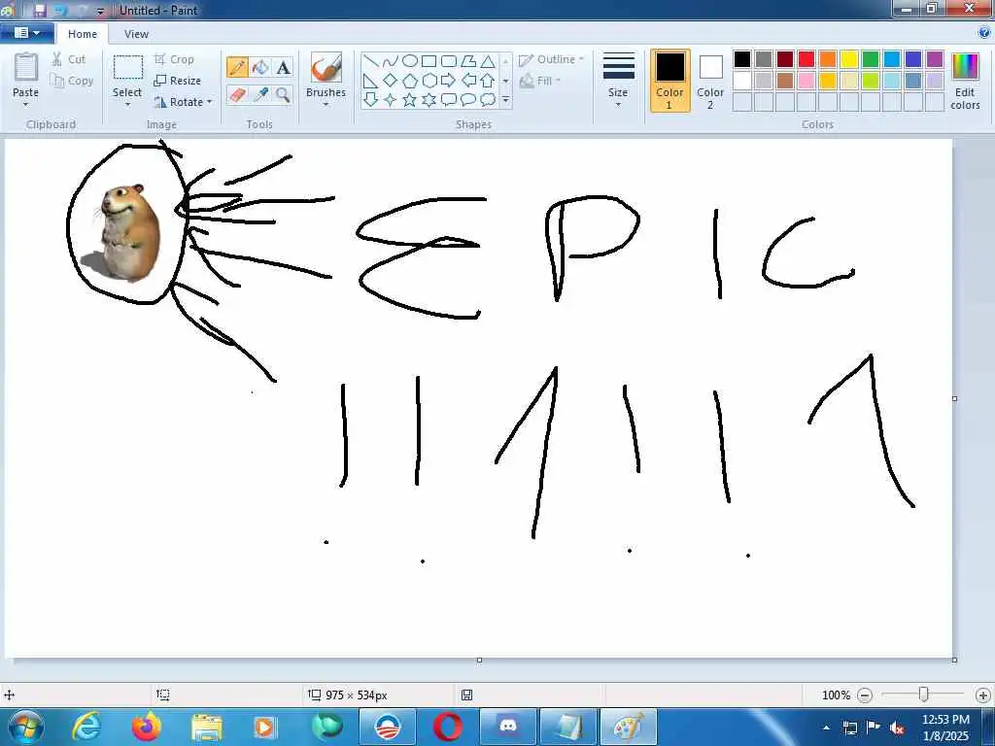Choose the Up arrow shape
Image resolution: width=995 pixels, height=746 pixels.
[x=488, y=81]
